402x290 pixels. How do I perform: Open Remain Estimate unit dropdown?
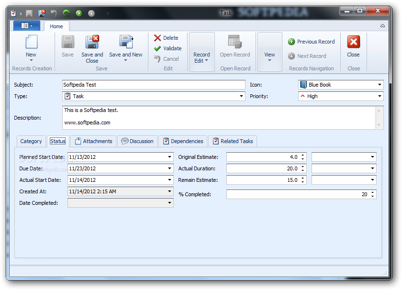click(372, 180)
